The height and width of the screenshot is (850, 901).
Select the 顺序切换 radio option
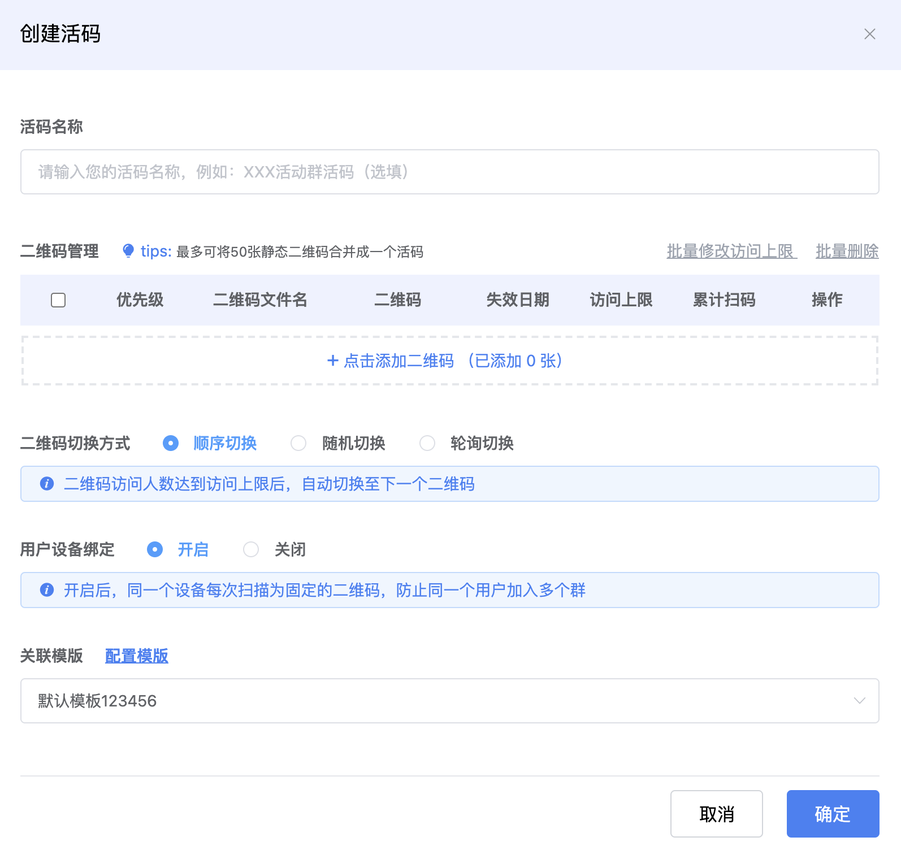(x=171, y=443)
